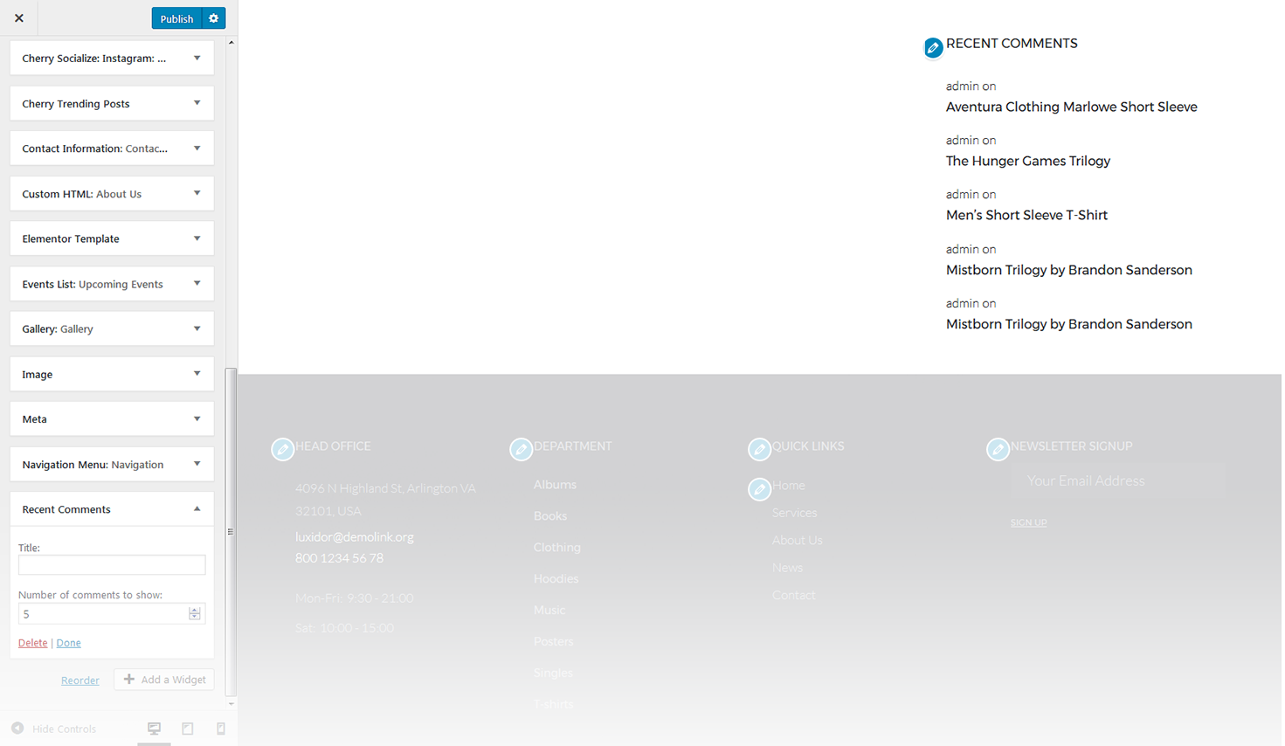The width and height of the screenshot is (1285, 746).
Task: Click the Reorder link
Action: pos(80,680)
